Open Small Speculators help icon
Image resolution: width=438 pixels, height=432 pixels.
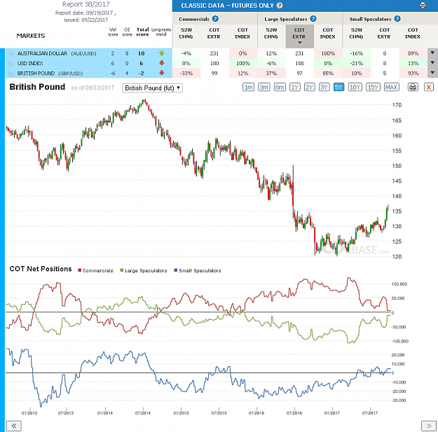click(x=397, y=19)
